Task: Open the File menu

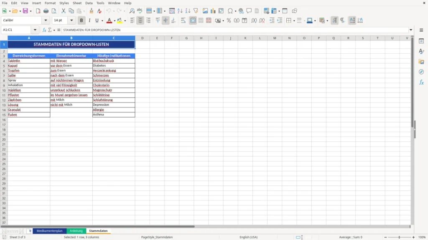Action: click(5, 3)
